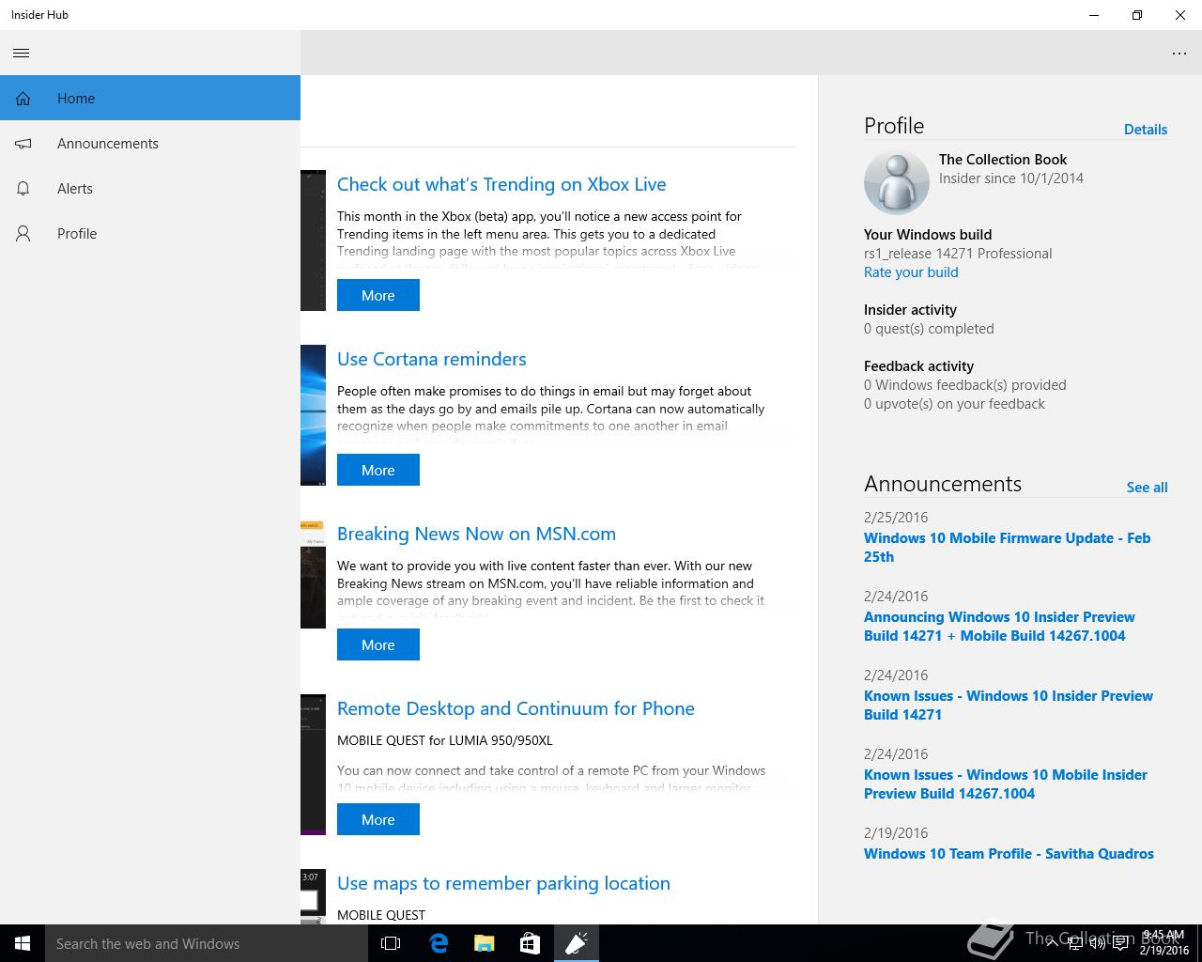Click More under Xbox Live Trending article
The image size is (1202, 962).
(378, 295)
